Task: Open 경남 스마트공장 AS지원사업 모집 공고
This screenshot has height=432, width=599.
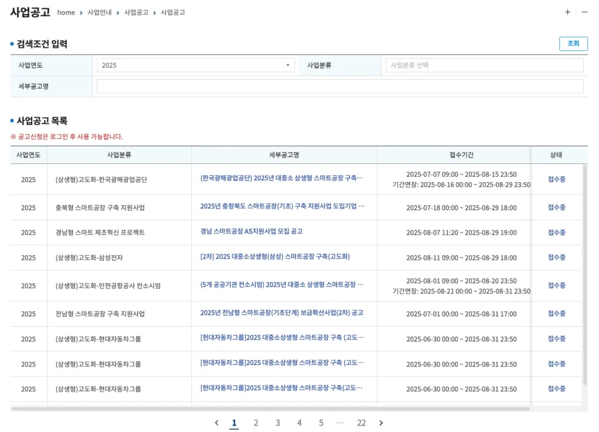Action: (252, 232)
